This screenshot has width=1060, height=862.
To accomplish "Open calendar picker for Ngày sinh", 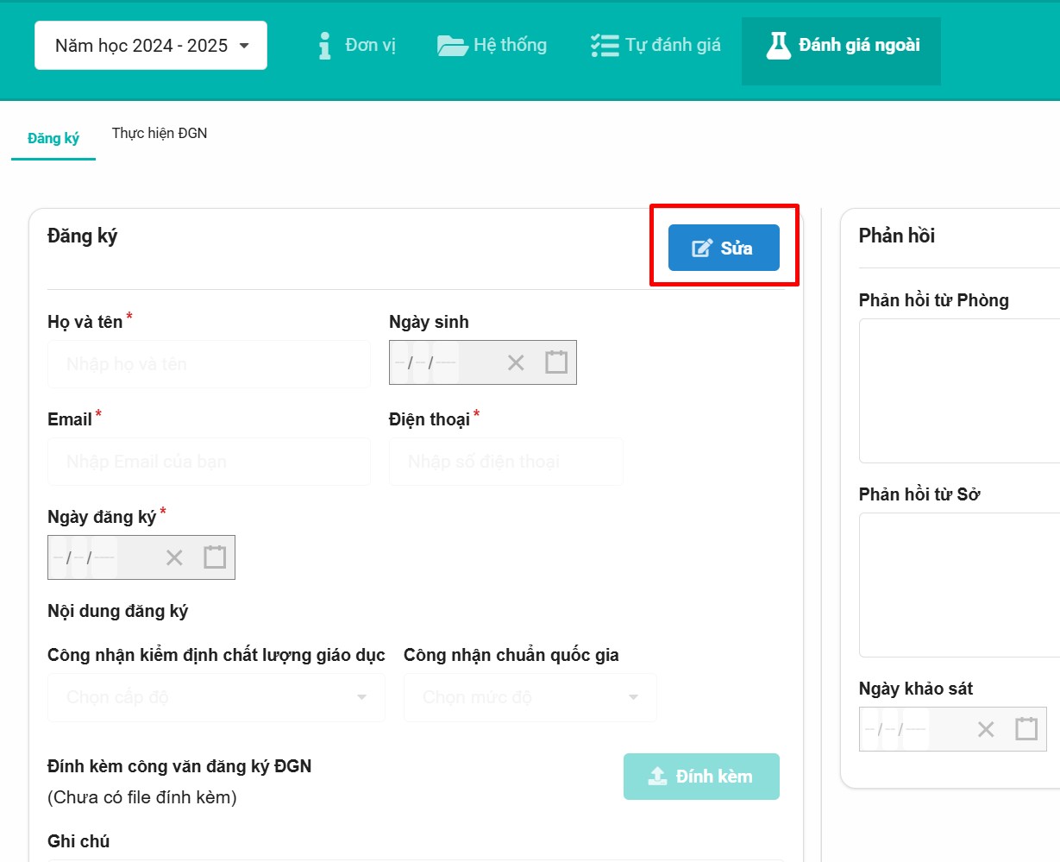I will tap(556, 362).
